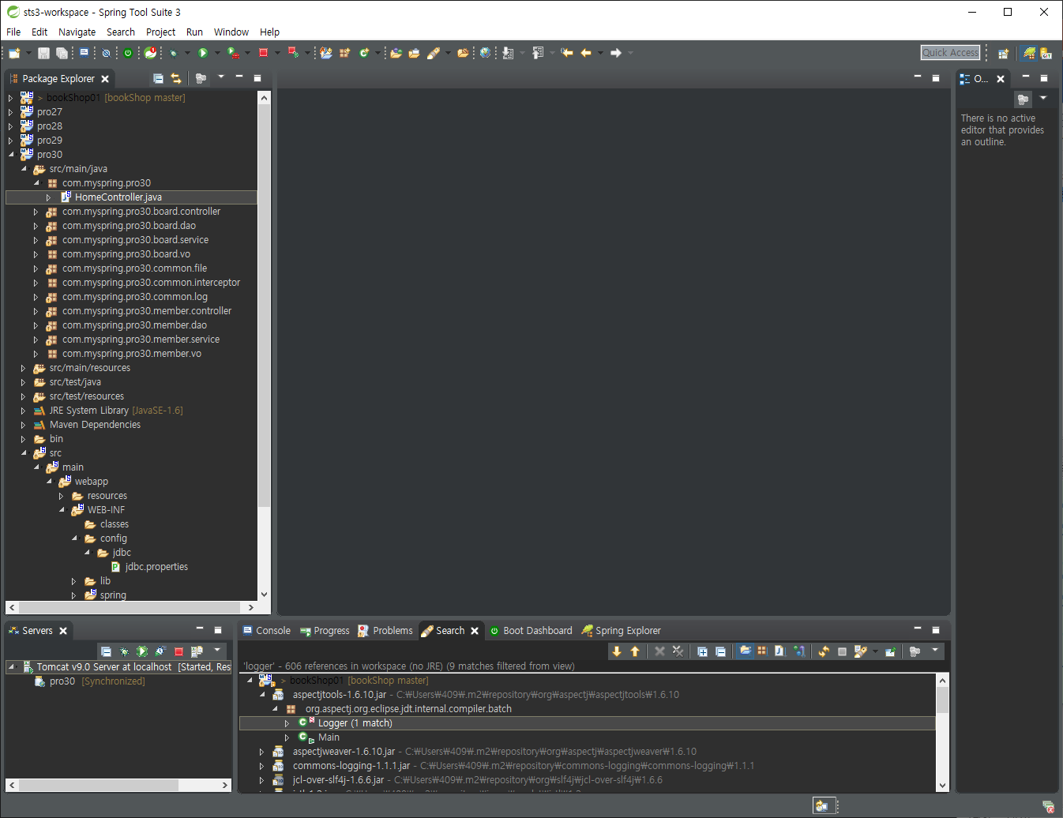Switch to the Progress tab
1063x818 pixels.
(325, 631)
